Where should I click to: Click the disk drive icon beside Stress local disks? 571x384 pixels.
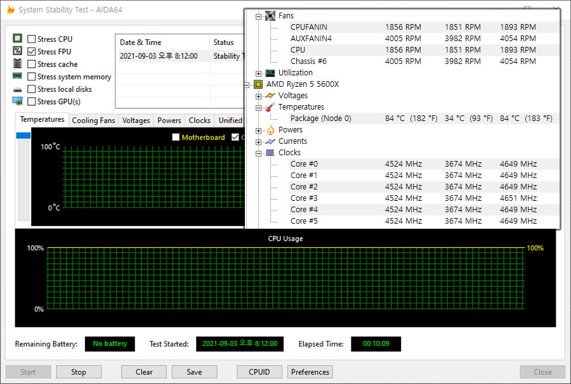18,89
